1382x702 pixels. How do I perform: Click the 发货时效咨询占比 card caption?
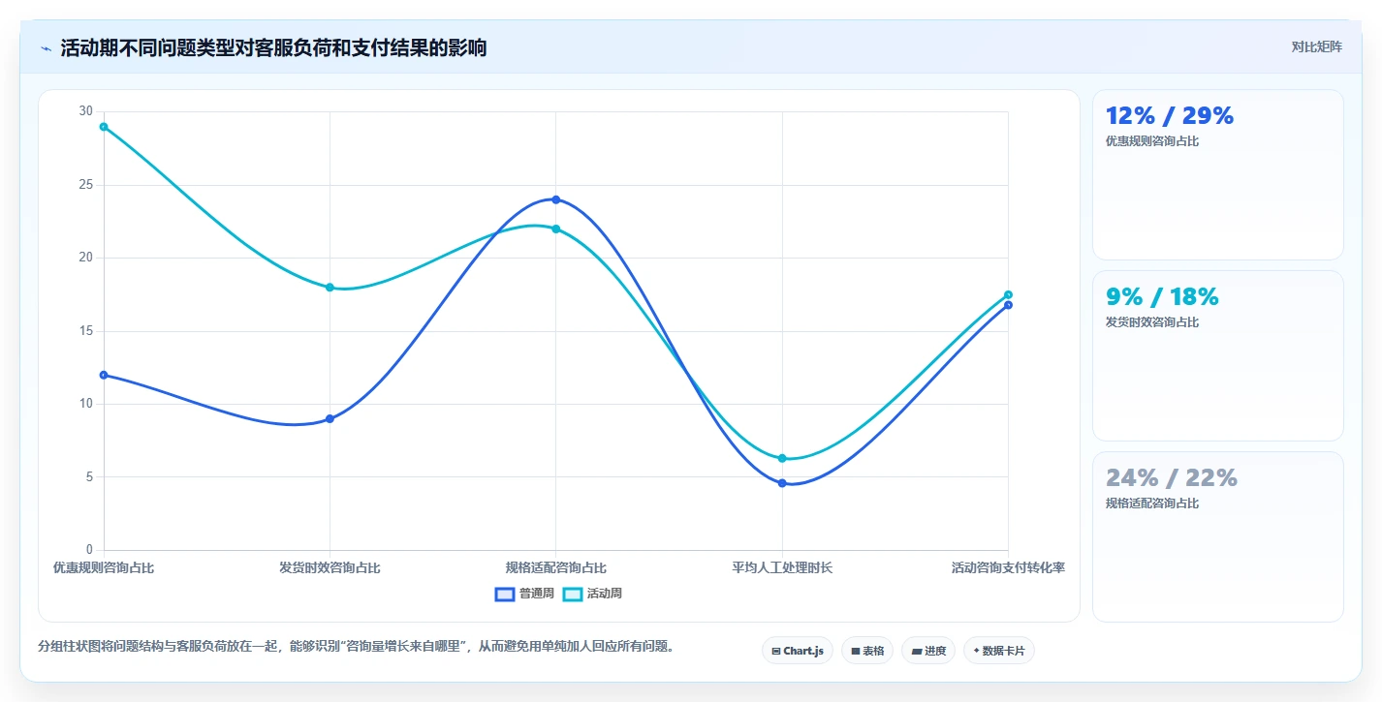[1151, 322]
